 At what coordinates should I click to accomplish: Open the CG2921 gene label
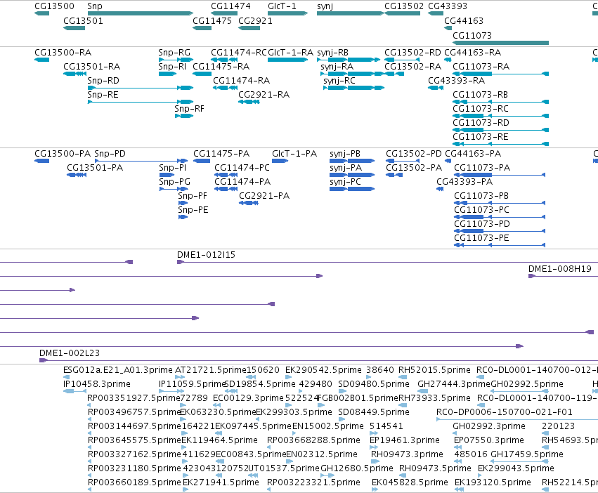(256, 20)
